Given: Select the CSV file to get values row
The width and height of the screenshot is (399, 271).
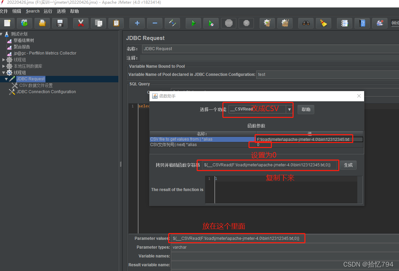Looking at the screenshot, I should tap(203, 139).
